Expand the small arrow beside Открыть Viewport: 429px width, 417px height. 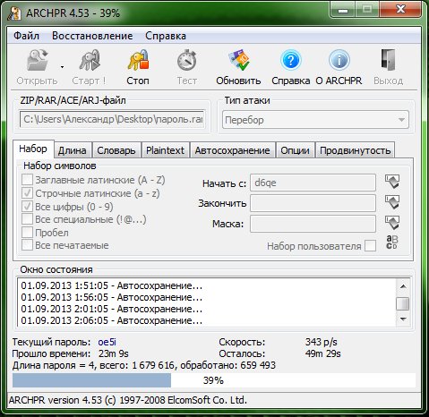tap(62, 67)
